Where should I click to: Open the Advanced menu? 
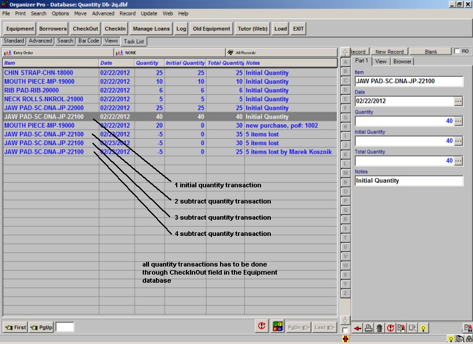point(103,13)
